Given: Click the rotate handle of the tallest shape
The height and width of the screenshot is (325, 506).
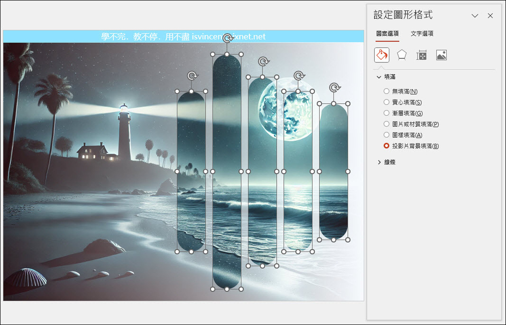Looking at the screenshot, I should [x=228, y=38].
